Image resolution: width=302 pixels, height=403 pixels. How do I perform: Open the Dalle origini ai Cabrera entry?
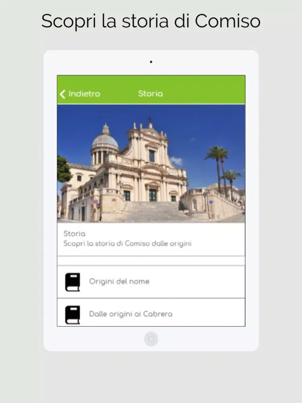tap(130, 314)
